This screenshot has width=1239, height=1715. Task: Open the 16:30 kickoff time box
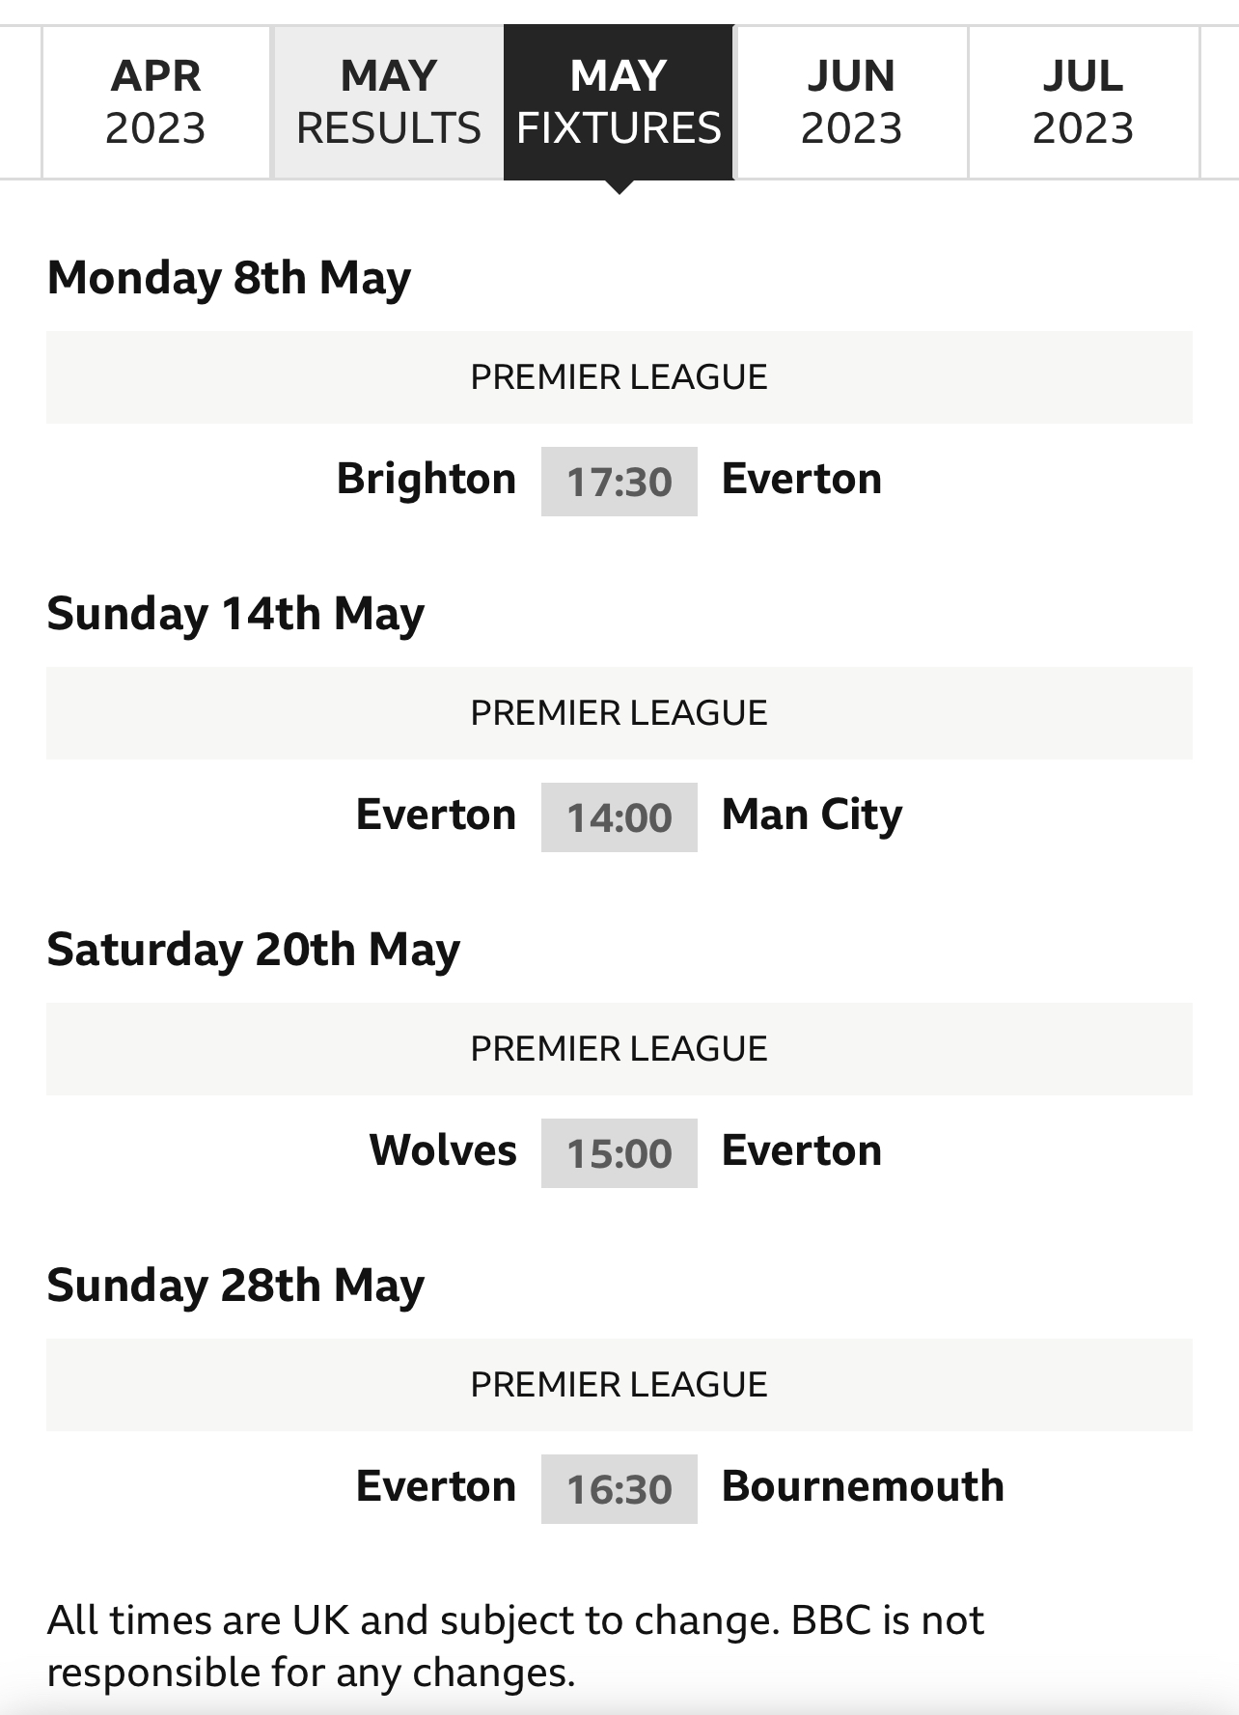coord(619,1489)
